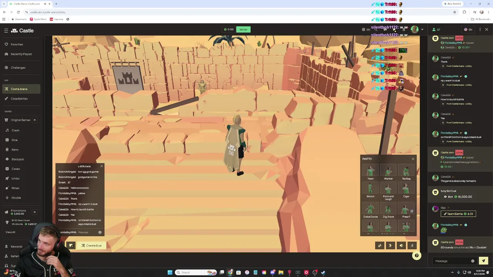
Task: Expand the user avatar dropdown arrow
Action: (x=422, y=30)
